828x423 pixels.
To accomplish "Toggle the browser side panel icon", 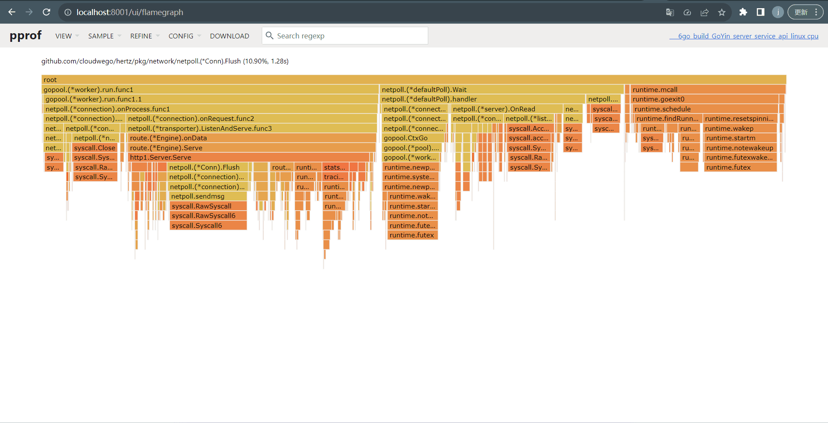I will (x=760, y=12).
